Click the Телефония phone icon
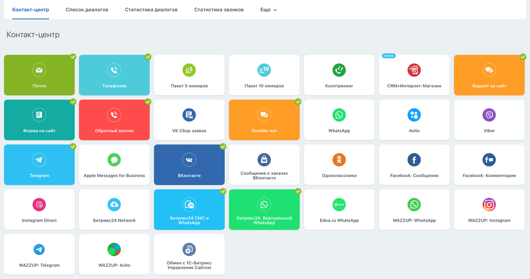 [114, 70]
